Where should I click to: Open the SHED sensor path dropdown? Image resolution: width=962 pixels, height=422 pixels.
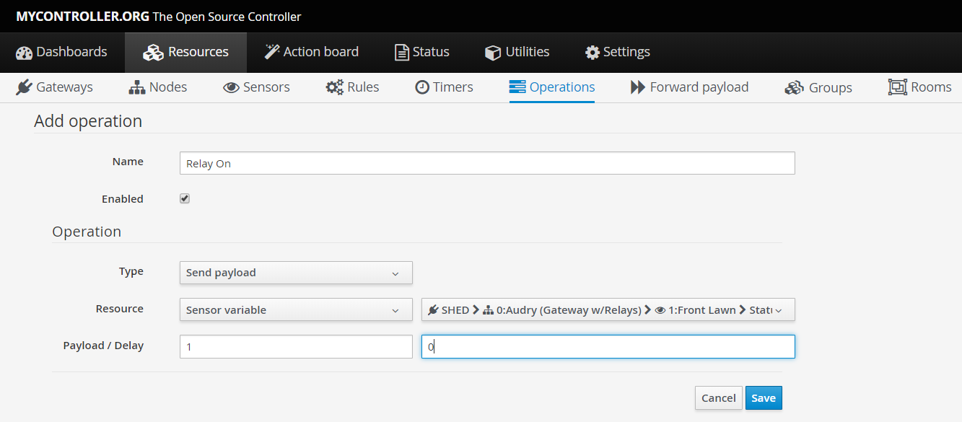click(x=608, y=310)
